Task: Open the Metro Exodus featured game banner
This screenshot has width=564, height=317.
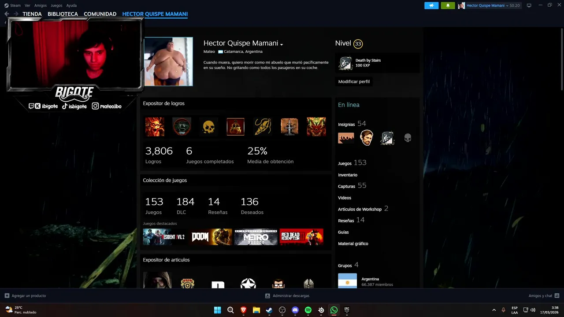Action: tap(256, 237)
